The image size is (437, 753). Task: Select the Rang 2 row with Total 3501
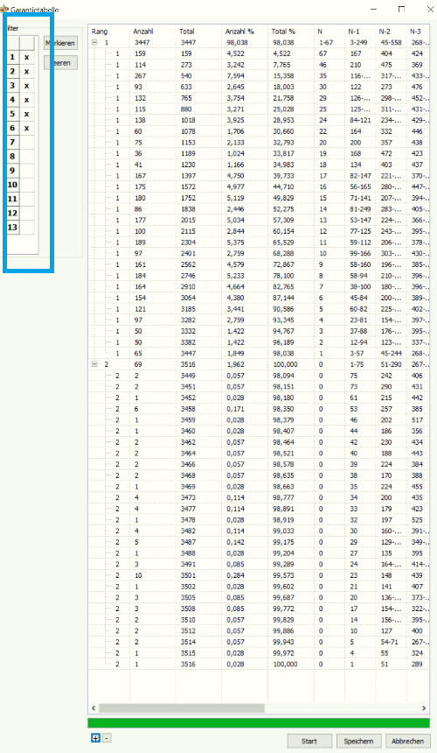click(259, 575)
